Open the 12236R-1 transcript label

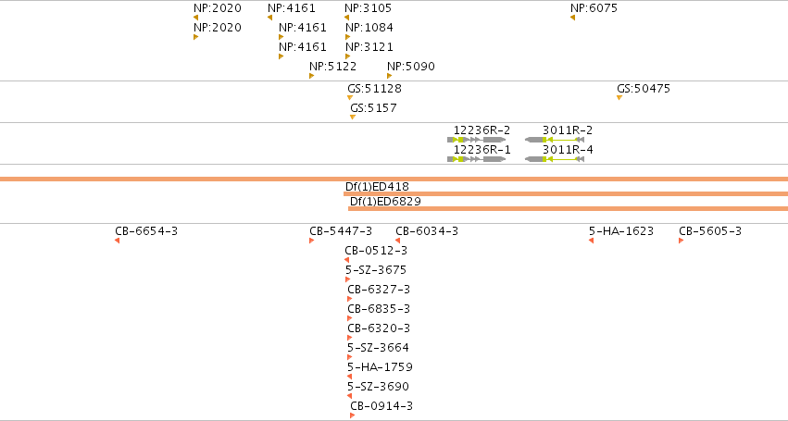pyautogui.click(x=482, y=150)
